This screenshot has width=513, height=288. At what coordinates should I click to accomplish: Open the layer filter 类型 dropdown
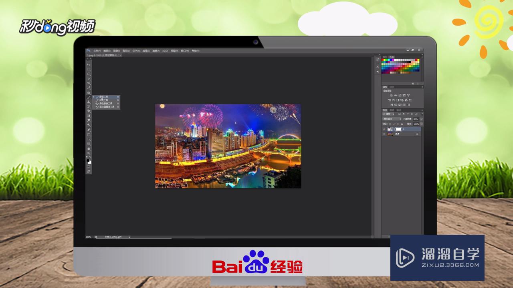(x=388, y=114)
